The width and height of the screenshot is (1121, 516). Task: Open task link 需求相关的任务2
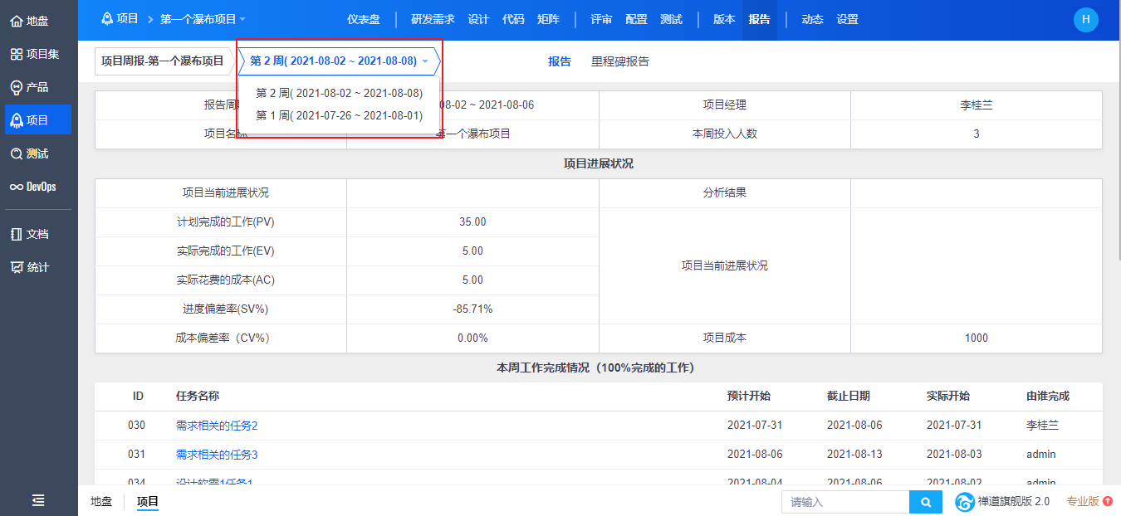(x=217, y=426)
